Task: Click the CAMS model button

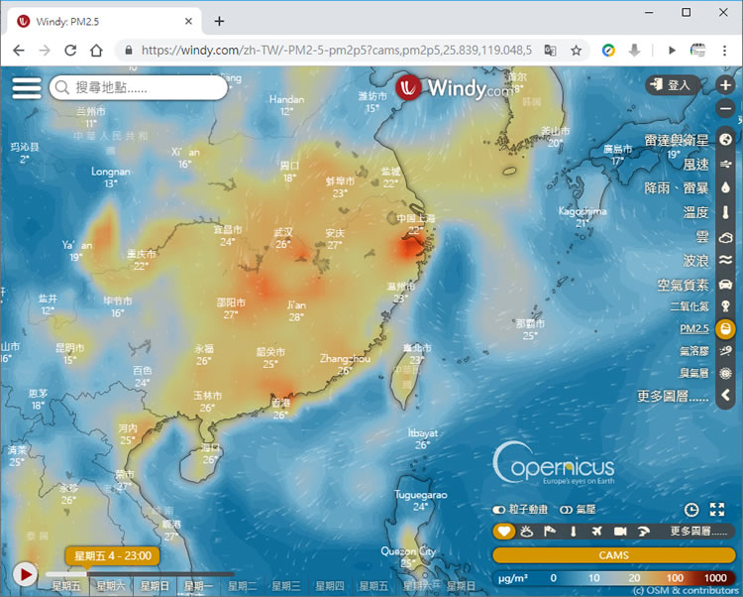Action: pyautogui.click(x=613, y=555)
